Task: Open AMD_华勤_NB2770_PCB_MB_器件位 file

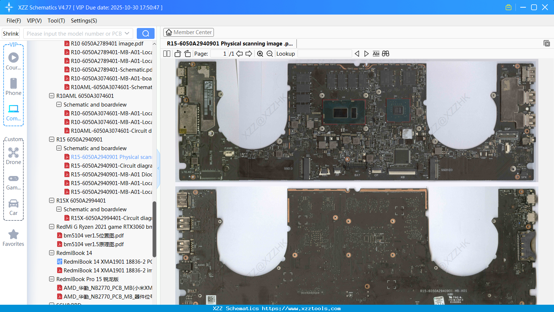Action: click(105, 297)
